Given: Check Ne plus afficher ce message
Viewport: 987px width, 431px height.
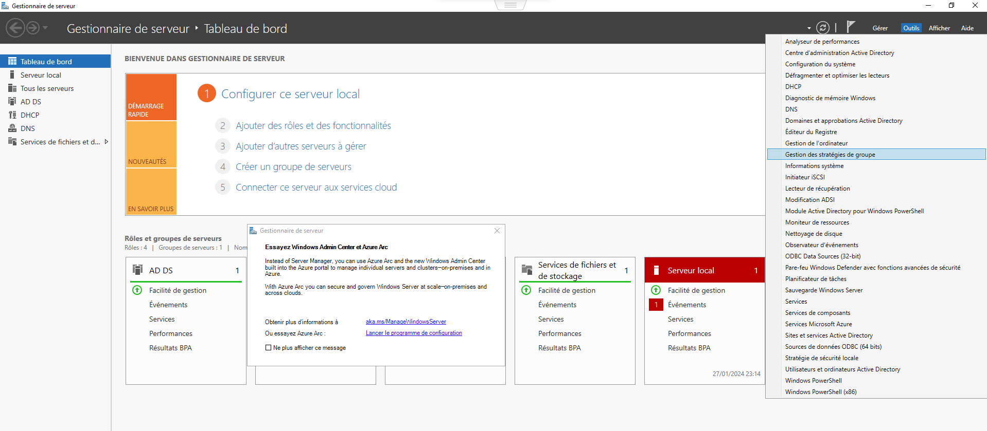Looking at the screenshot, I should click(x=268, y=348).
